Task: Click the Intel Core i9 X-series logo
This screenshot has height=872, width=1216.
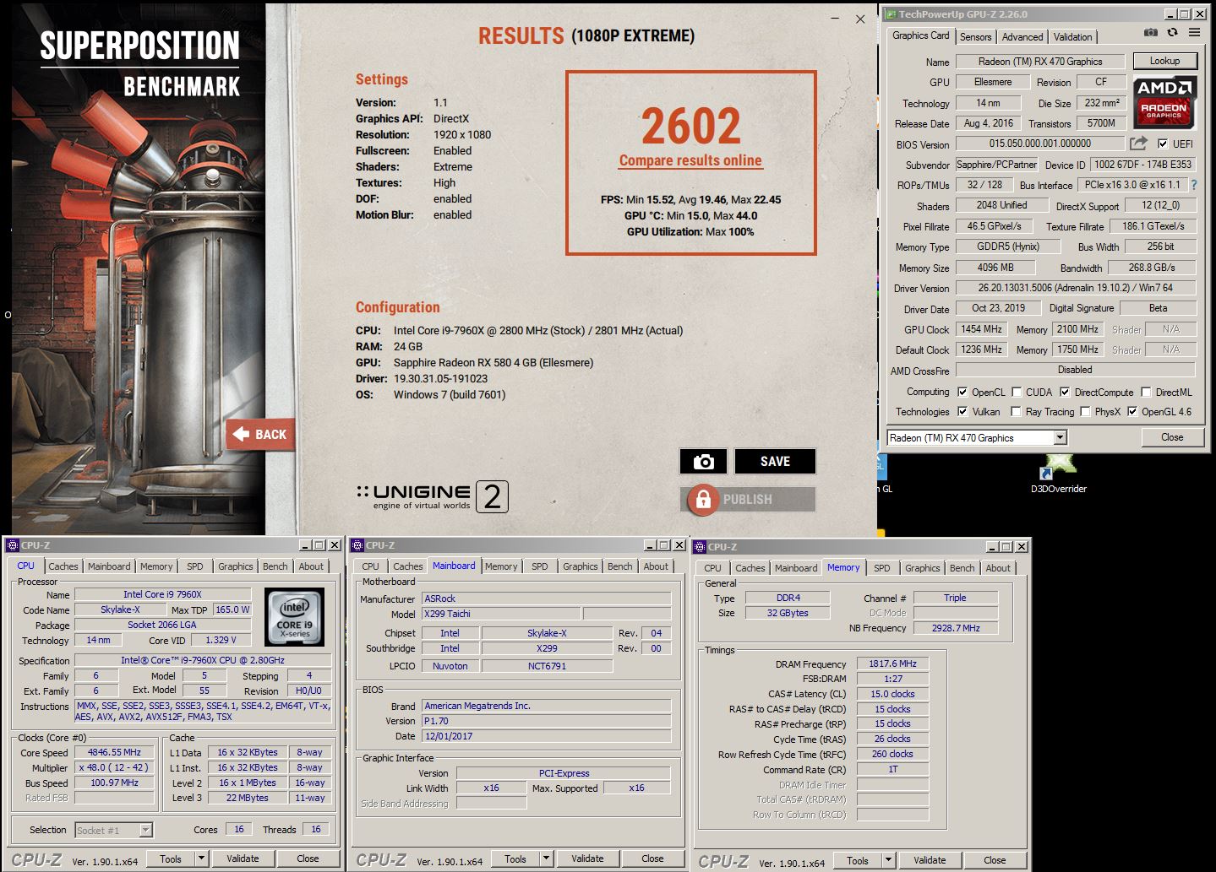Action: coord(295,617)
